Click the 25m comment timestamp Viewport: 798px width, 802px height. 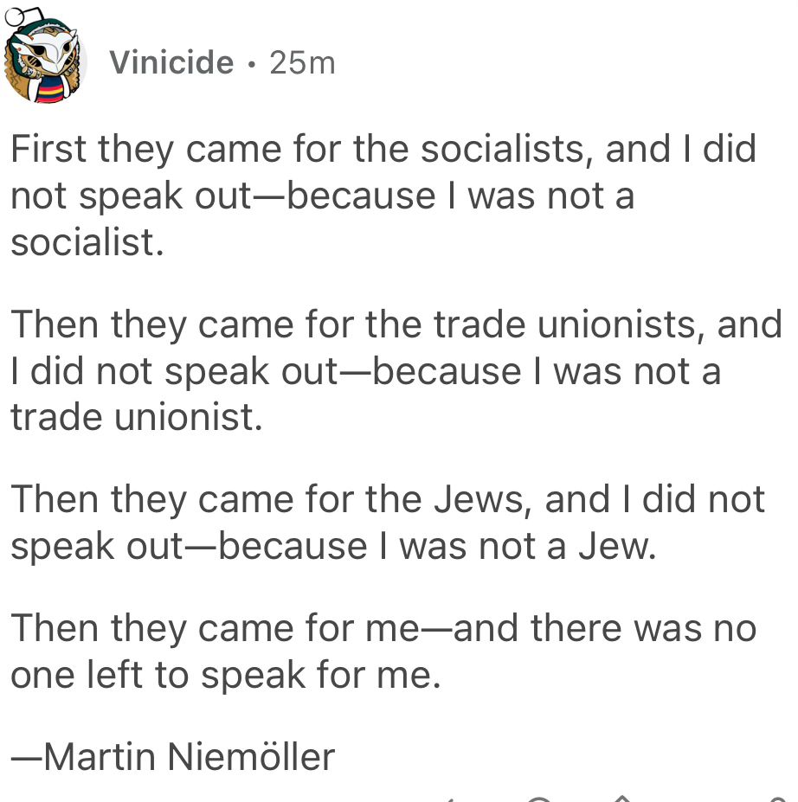coord(302,63)
